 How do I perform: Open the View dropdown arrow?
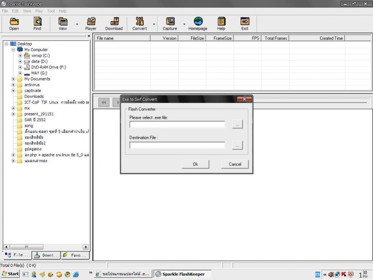point(77,24)
